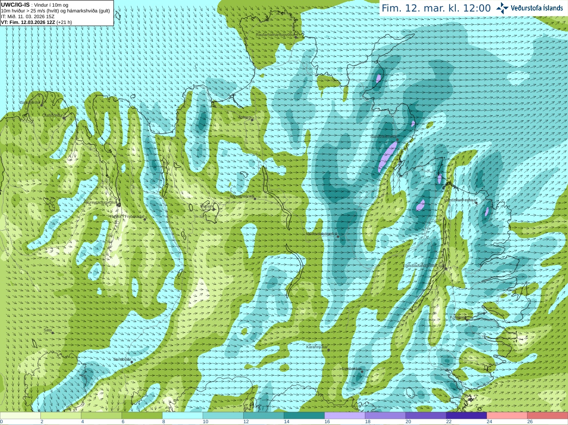Click the scale number 16 label

[327, 422]
